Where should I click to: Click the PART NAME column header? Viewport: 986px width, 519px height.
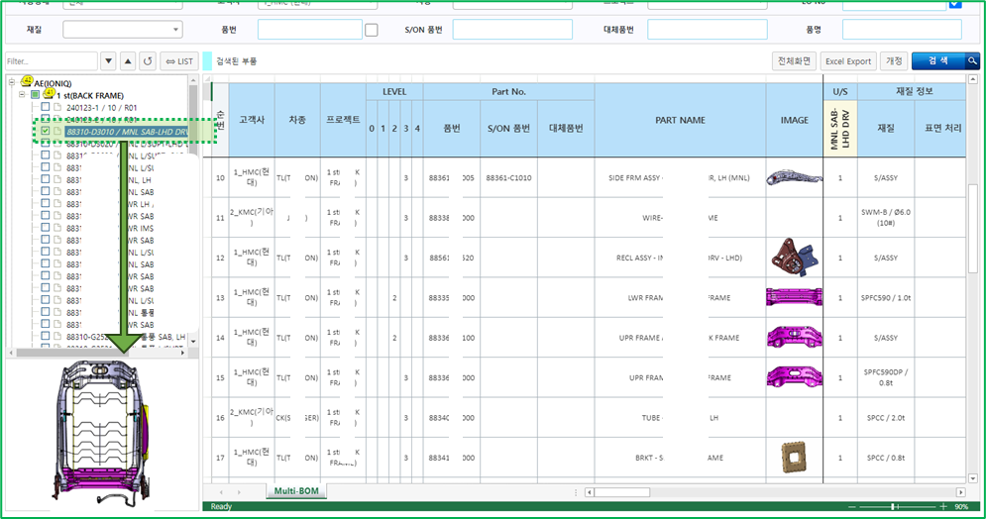[x=680, y=120]
